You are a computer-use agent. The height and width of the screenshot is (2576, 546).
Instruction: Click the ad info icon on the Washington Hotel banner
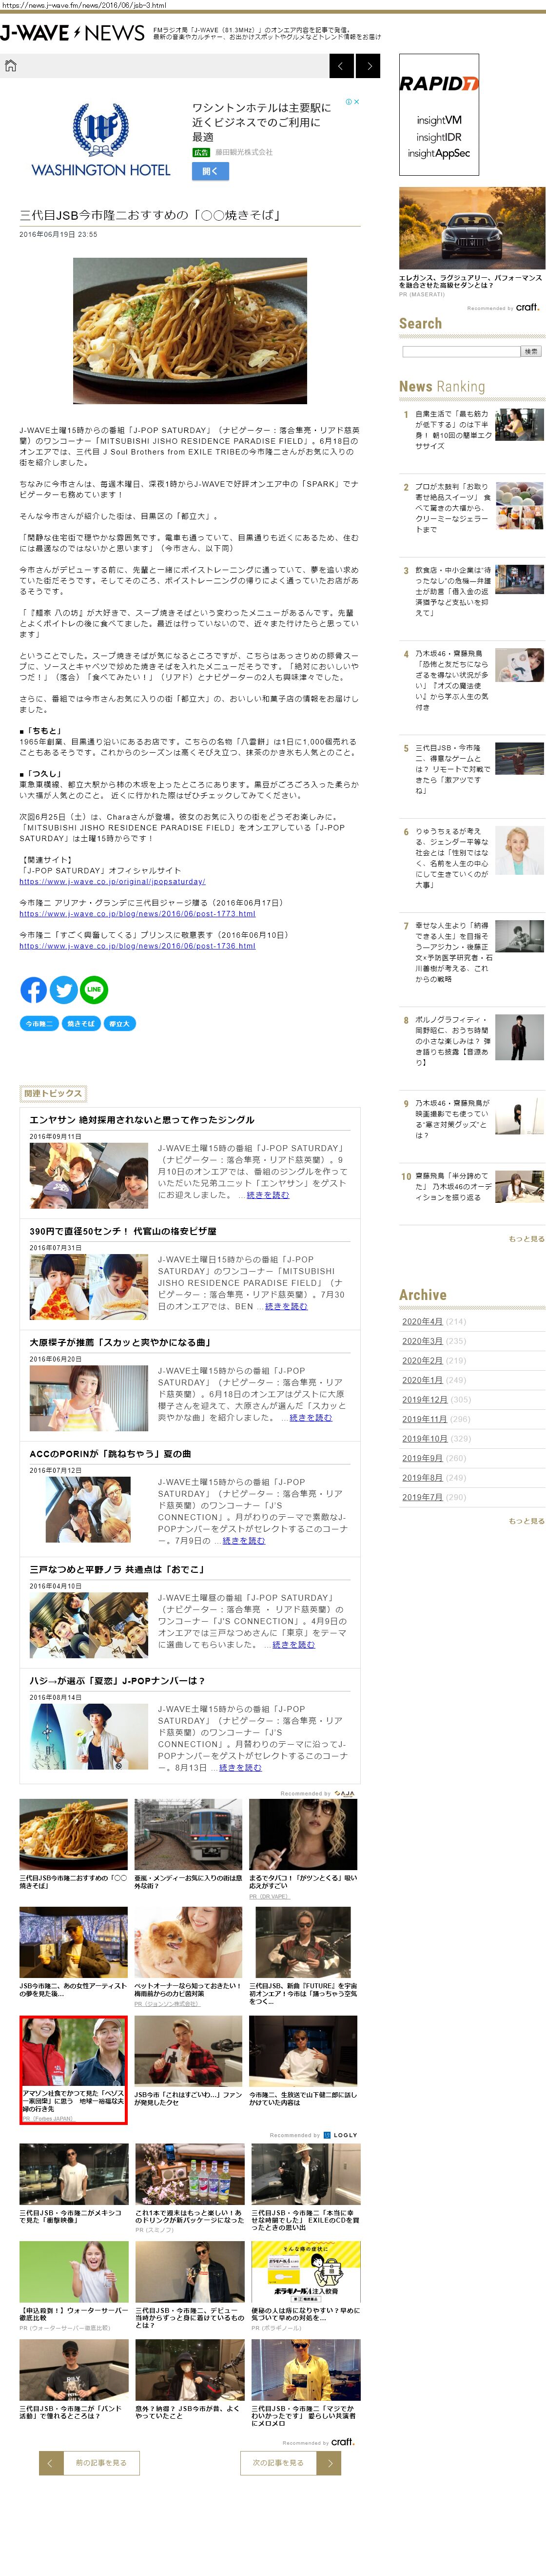(x=348, y=102)
